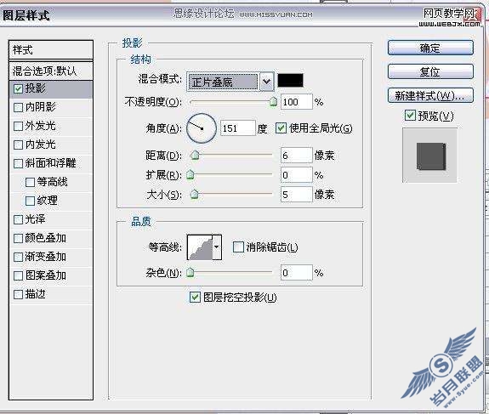Select the 斜面和浮雕 row label
Screen dimensions: 489x414
tap(51, 163)
